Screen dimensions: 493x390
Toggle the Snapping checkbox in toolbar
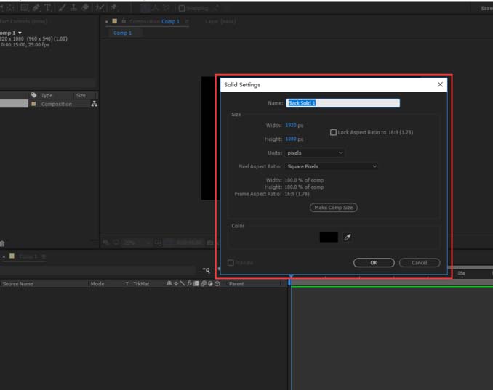[x=183, y=8]
